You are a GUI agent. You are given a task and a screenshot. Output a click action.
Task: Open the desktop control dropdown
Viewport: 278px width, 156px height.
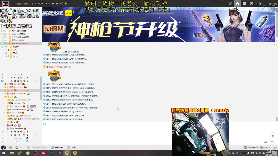(x=251, y=148)
